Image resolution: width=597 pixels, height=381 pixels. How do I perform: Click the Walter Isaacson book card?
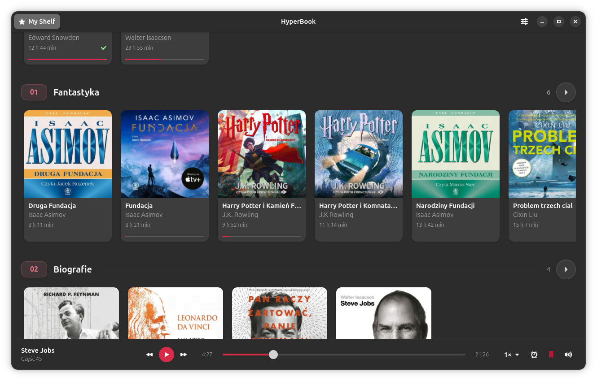pyautogui.click(x=165, y=48)
